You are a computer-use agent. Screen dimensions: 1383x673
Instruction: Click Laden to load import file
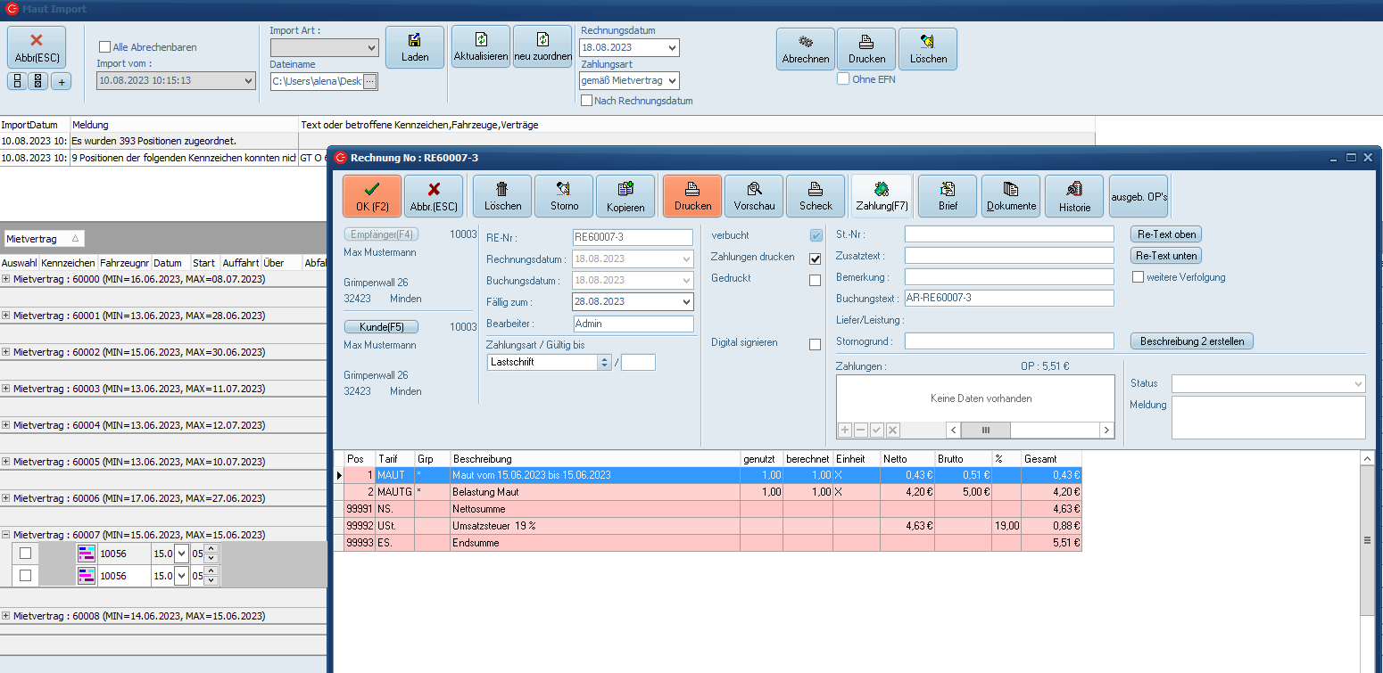[415, 47]
